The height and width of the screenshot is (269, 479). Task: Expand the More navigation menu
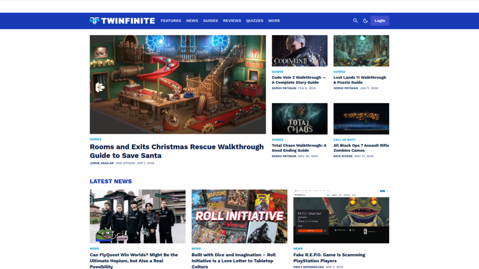coord(274,21)
